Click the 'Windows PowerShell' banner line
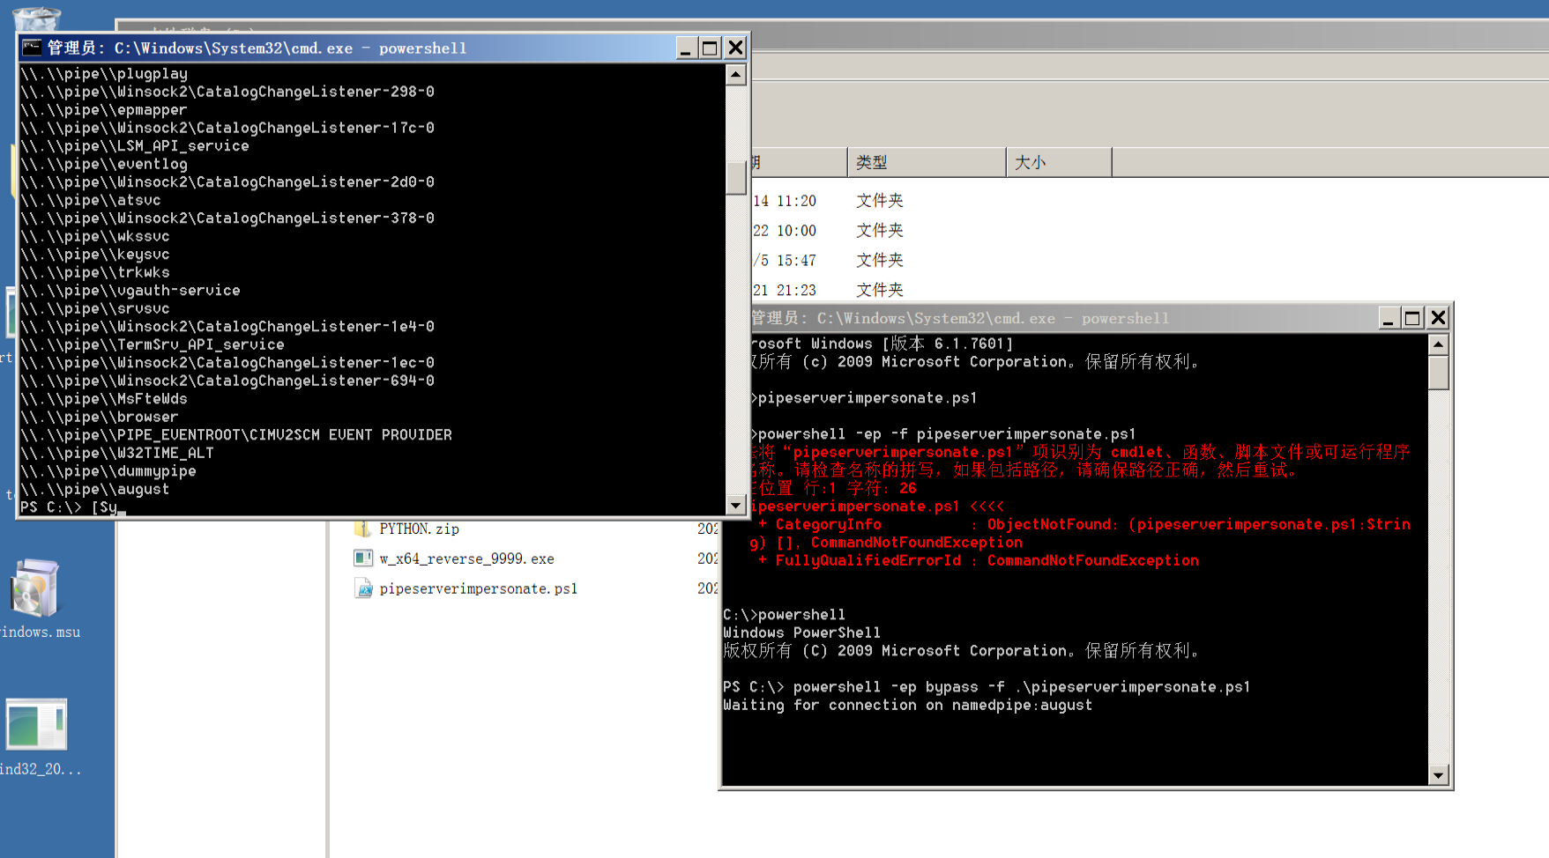The width and height of the screenshot is (1549, 858). tap(801, 632)
